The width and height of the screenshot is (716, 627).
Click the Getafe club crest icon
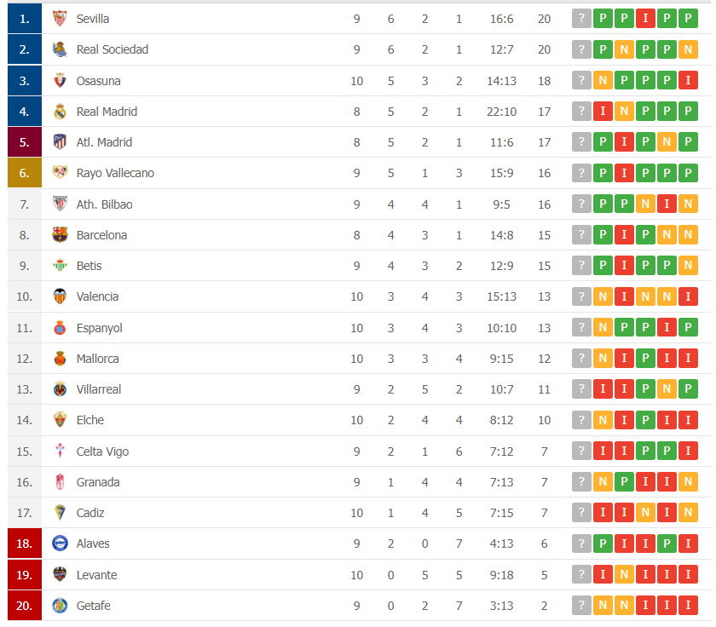click(60, 606)
